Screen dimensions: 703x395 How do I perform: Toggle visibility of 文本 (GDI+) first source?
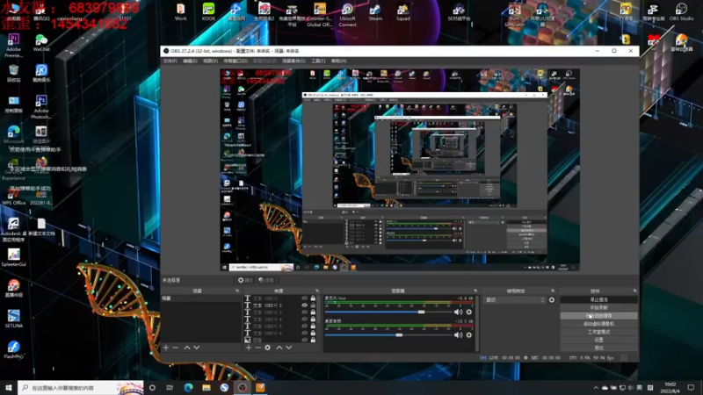click(304, 298)
